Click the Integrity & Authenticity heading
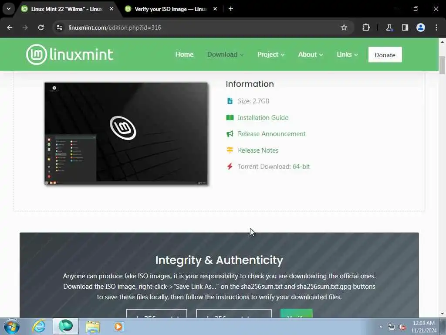Image resolution: width=446 pixels, height=335 pixels. (219, 260)
